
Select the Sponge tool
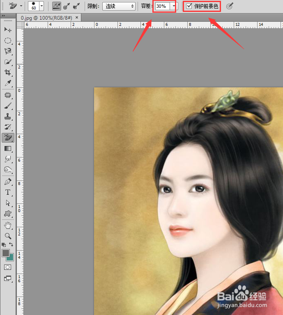[8, 170]
